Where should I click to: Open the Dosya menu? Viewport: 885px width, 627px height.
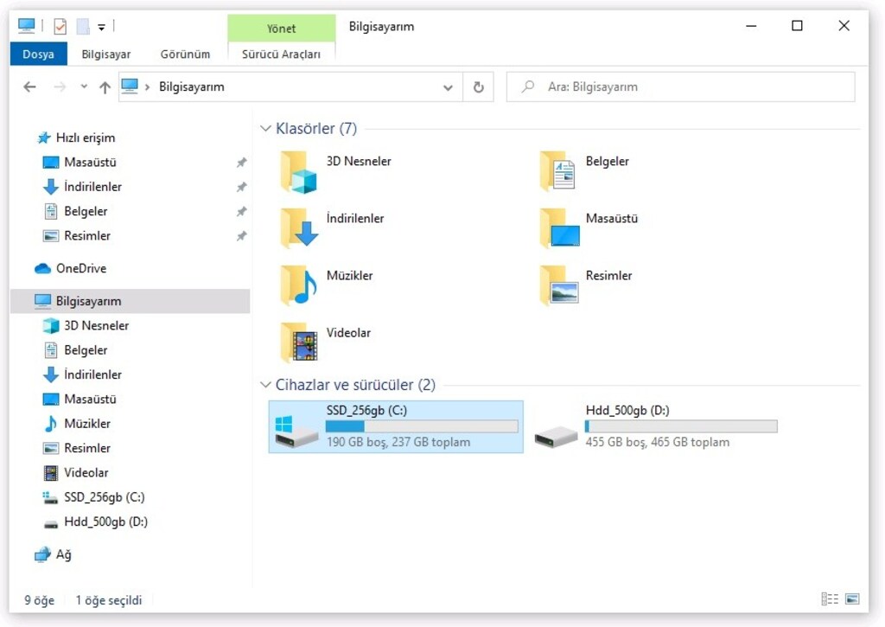point(38,54)
